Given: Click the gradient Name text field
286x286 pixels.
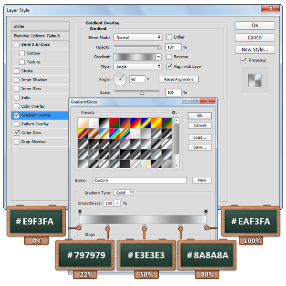Looking at the screenshot, I should (x=139, y=181).
